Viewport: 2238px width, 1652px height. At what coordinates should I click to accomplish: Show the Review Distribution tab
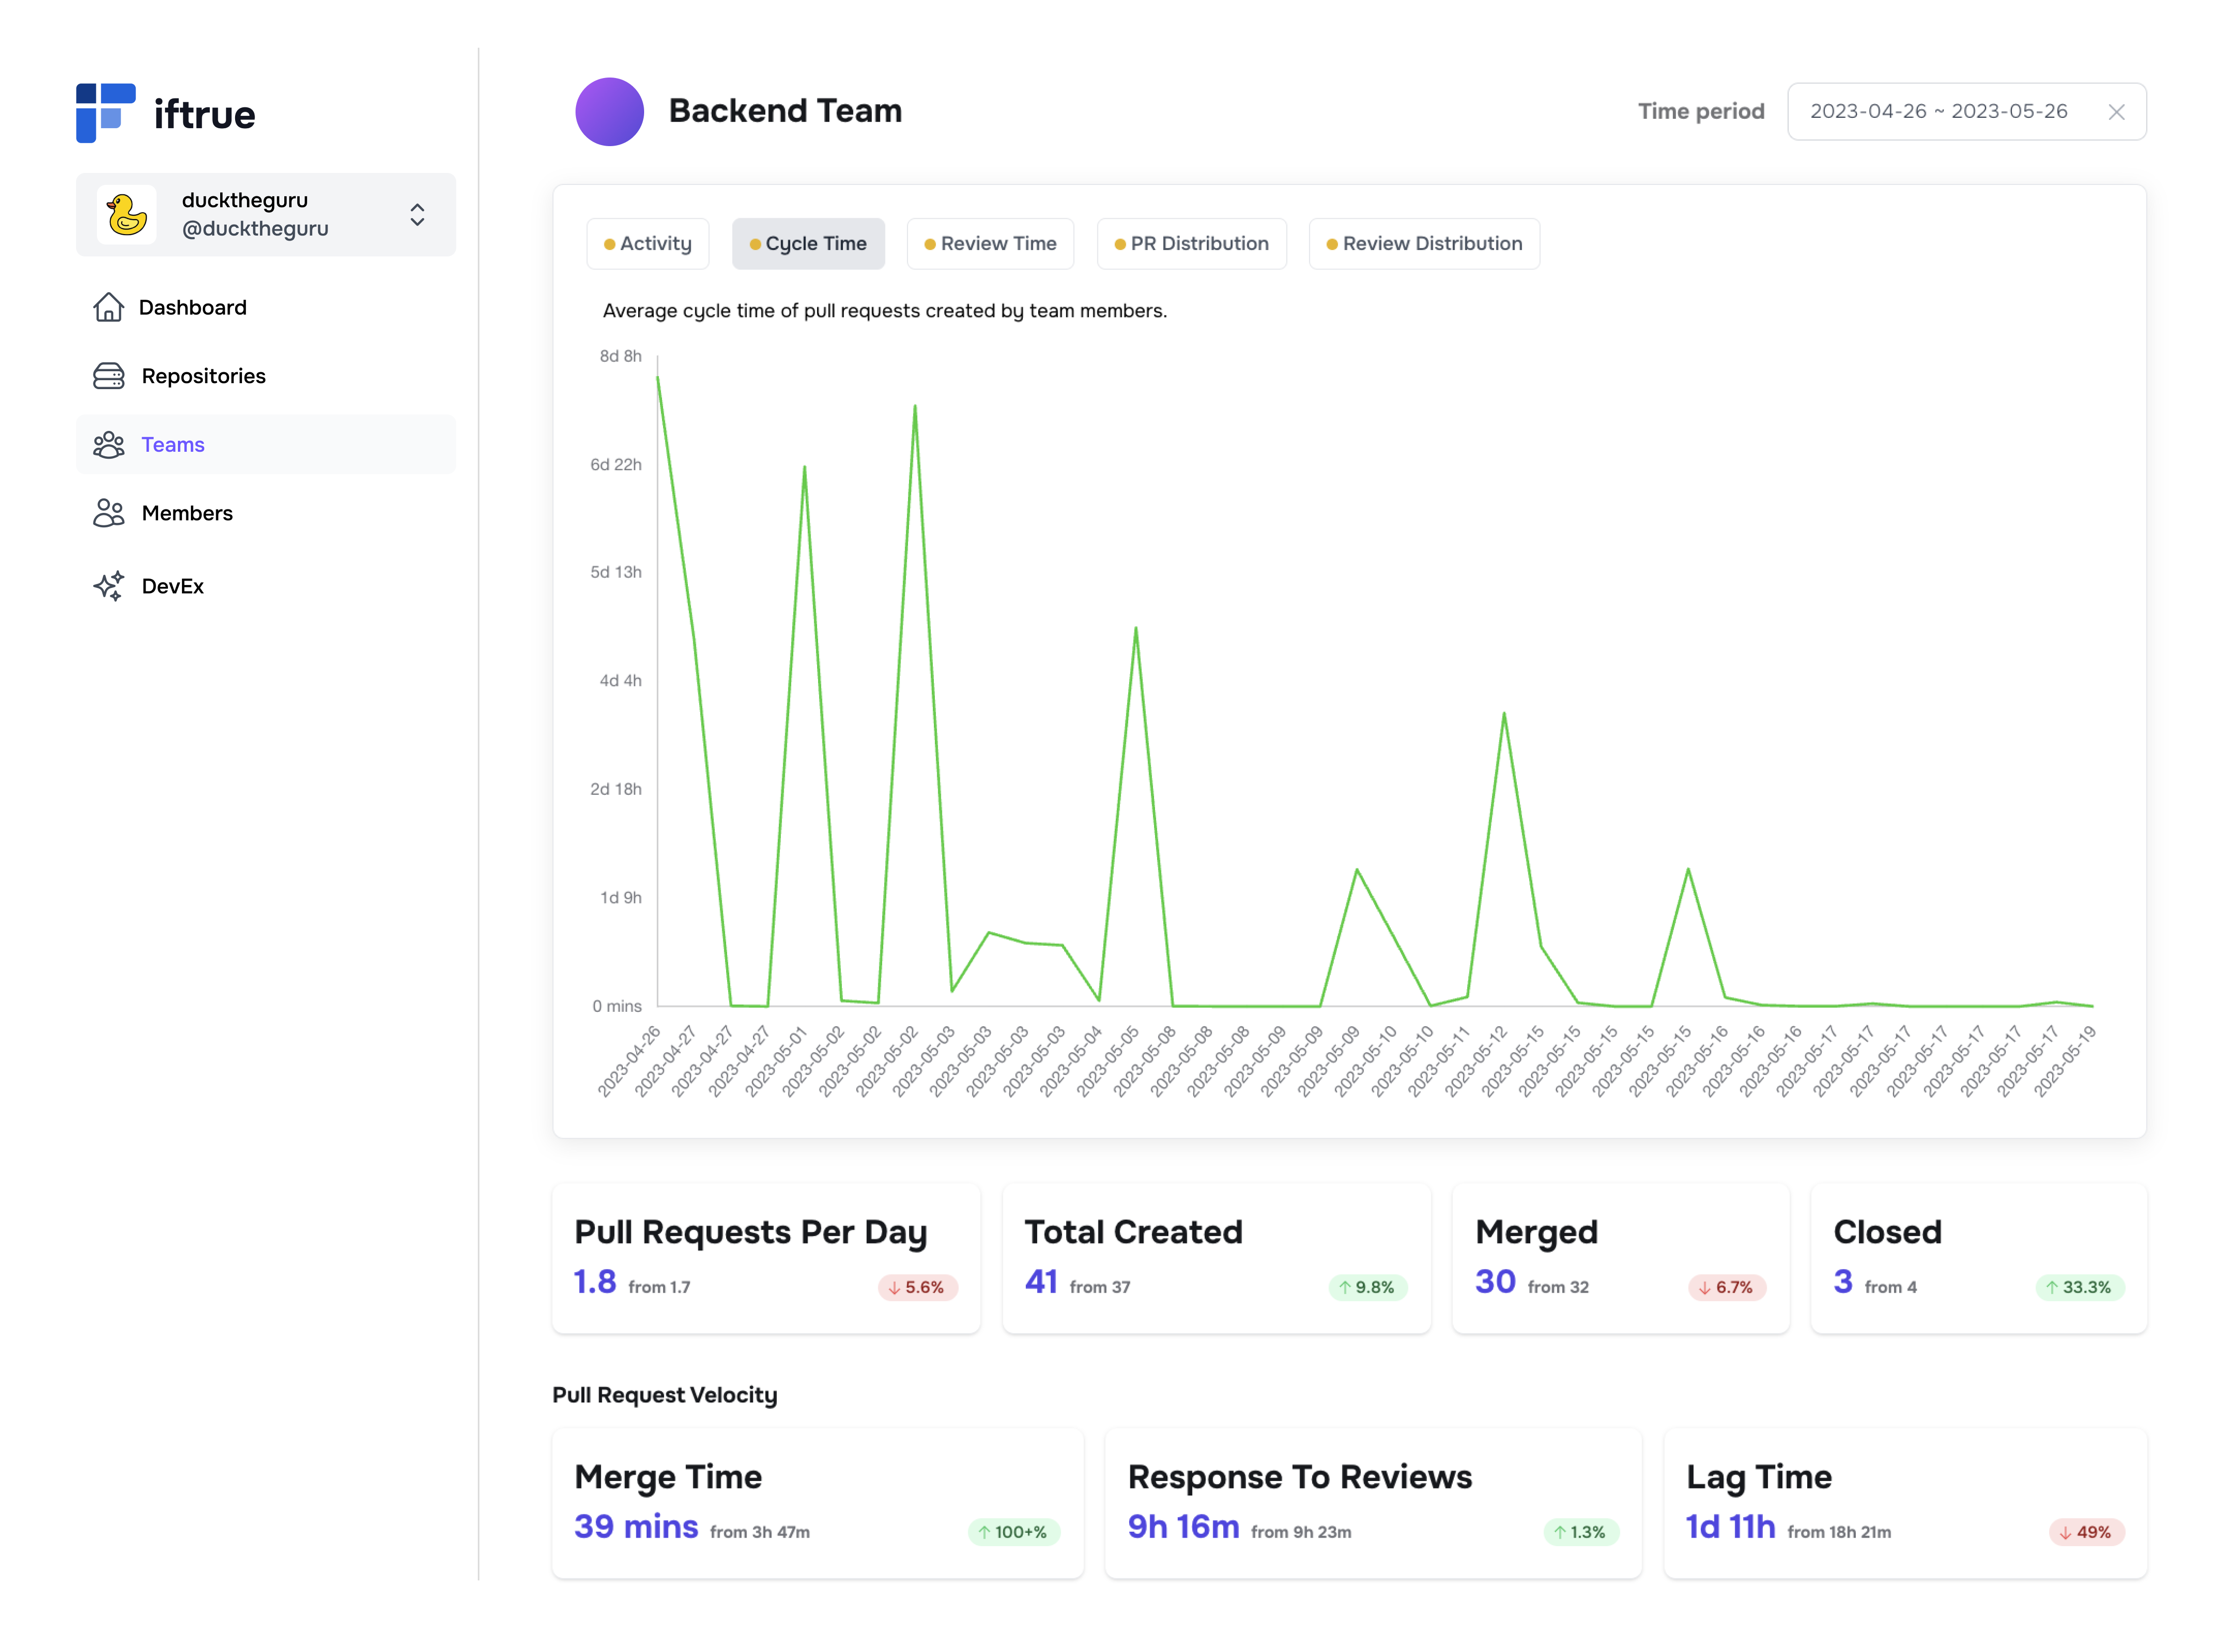[x=1424, y=244]
